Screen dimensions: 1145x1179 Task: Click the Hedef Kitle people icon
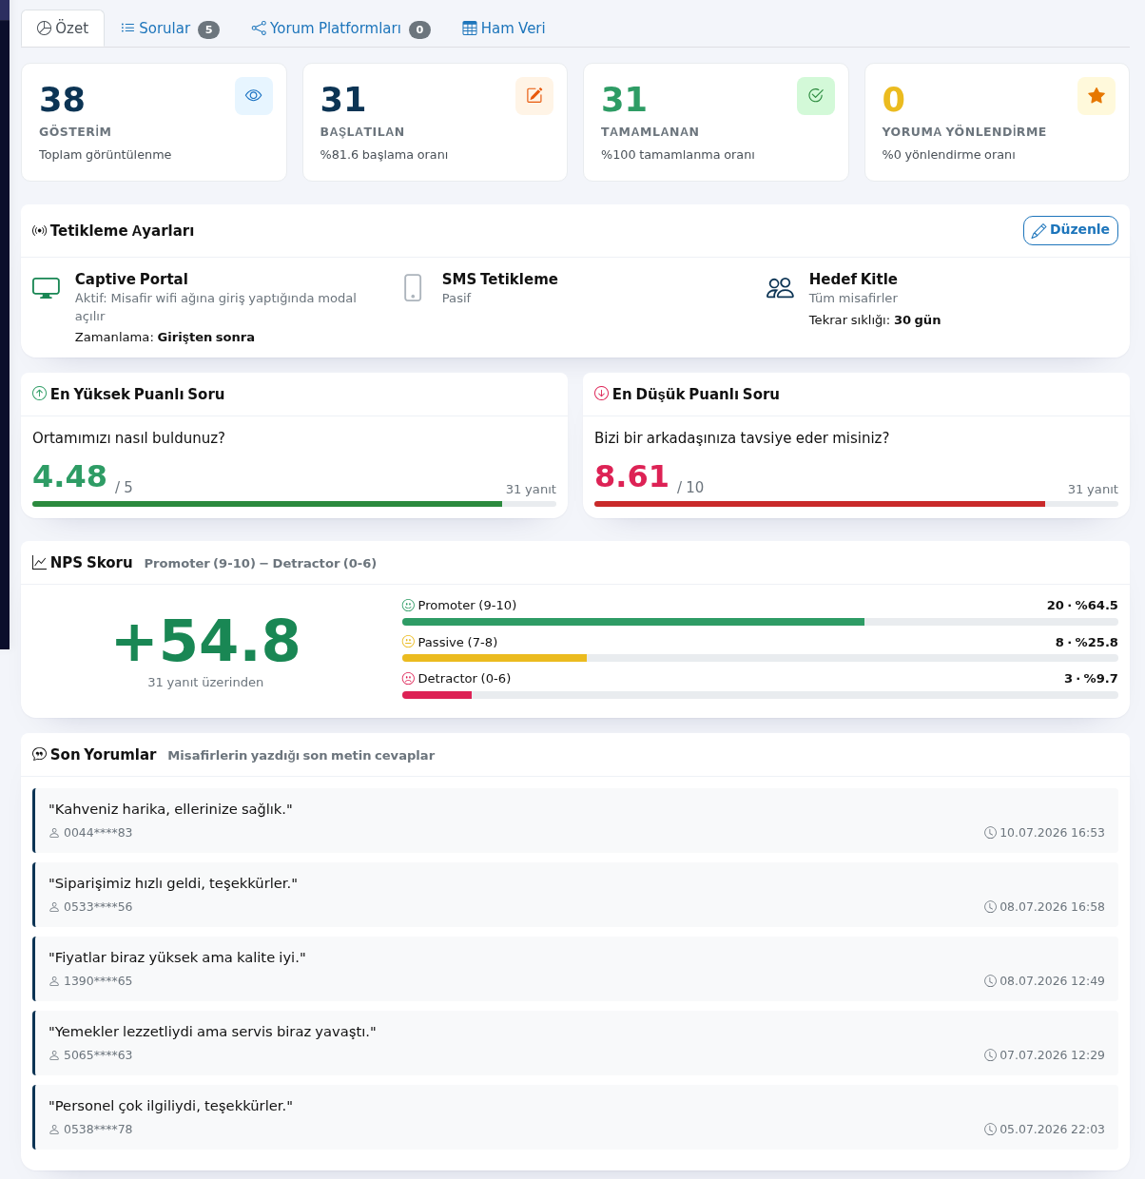(780, 287)
